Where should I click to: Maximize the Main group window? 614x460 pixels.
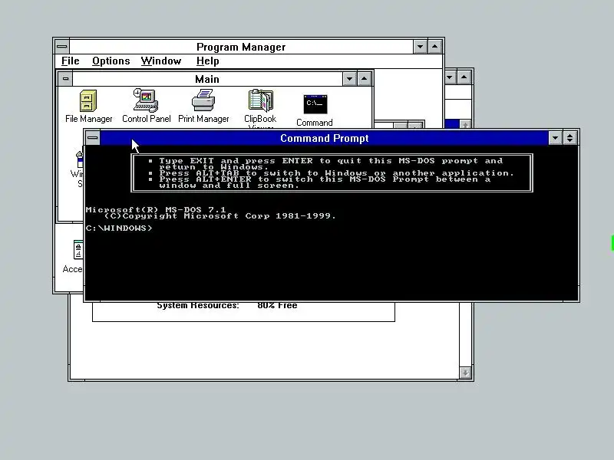point(364,79)
